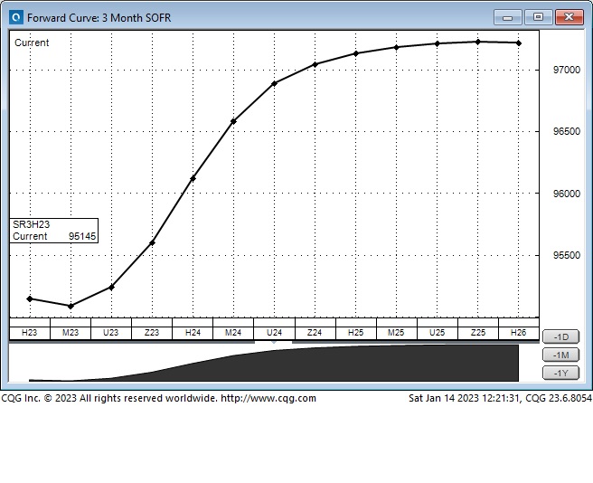Click the U24 data point on curve
This screenshot has height=483, width=593.
tap(275, 83)
